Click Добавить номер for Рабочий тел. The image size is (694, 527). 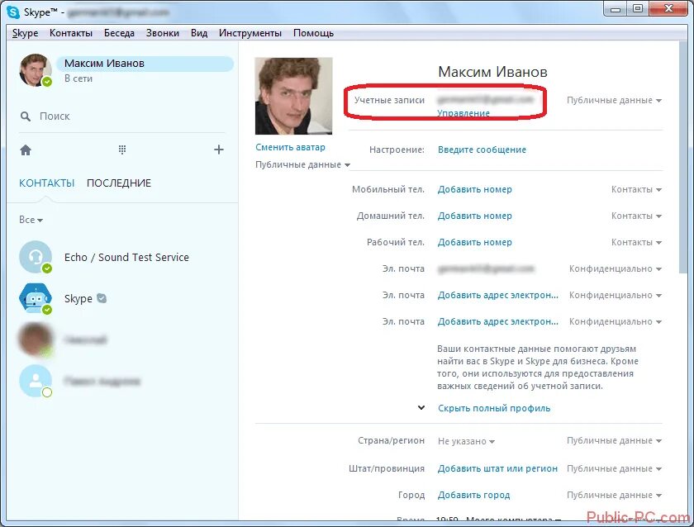click(475, 243)
